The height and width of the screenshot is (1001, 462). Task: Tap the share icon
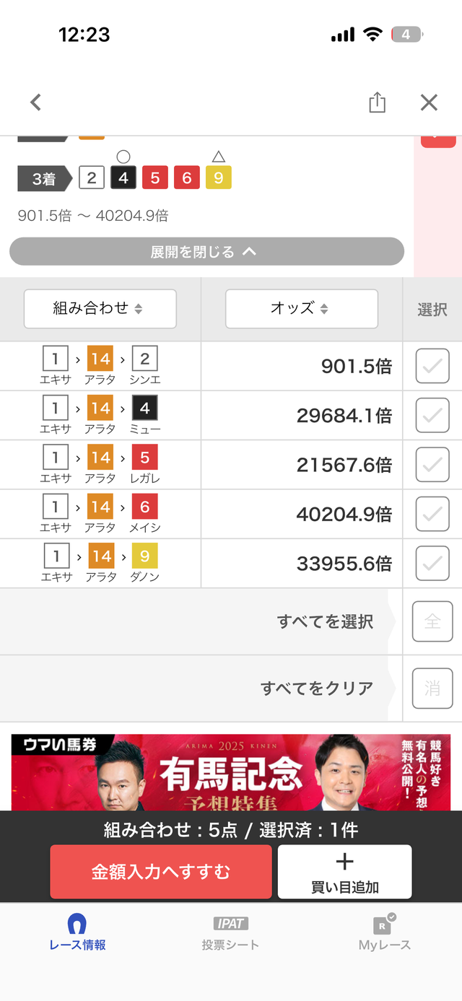click(x=377, y=102)
